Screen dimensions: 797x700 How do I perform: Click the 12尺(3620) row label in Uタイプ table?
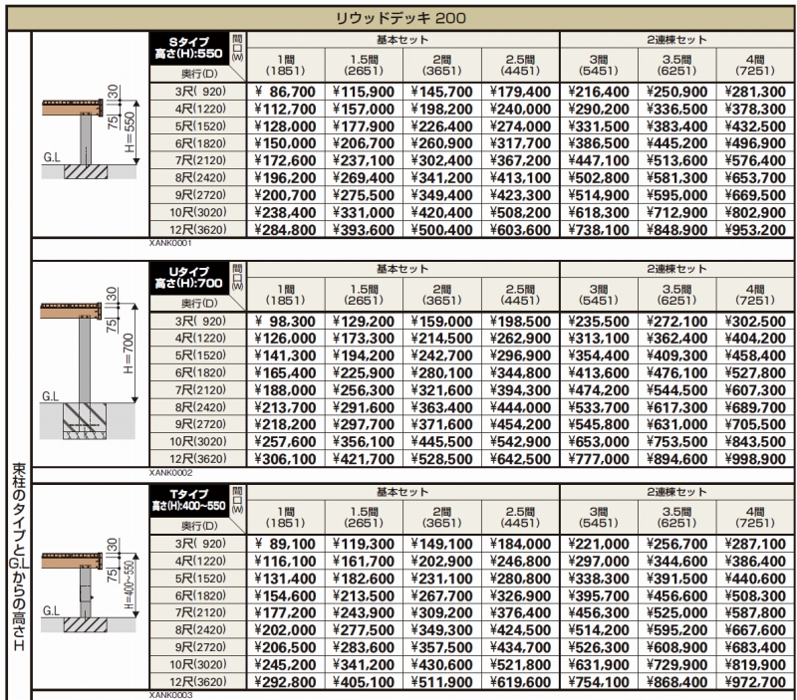click(197, 457)
